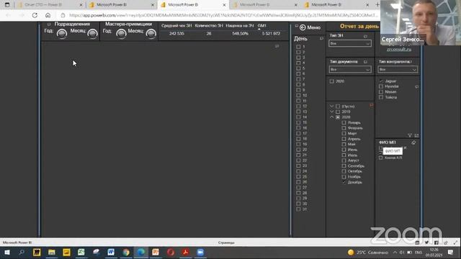Open the Тип ЗН dropdown
This screenshot has height=259, width=461.
point(350,43)
